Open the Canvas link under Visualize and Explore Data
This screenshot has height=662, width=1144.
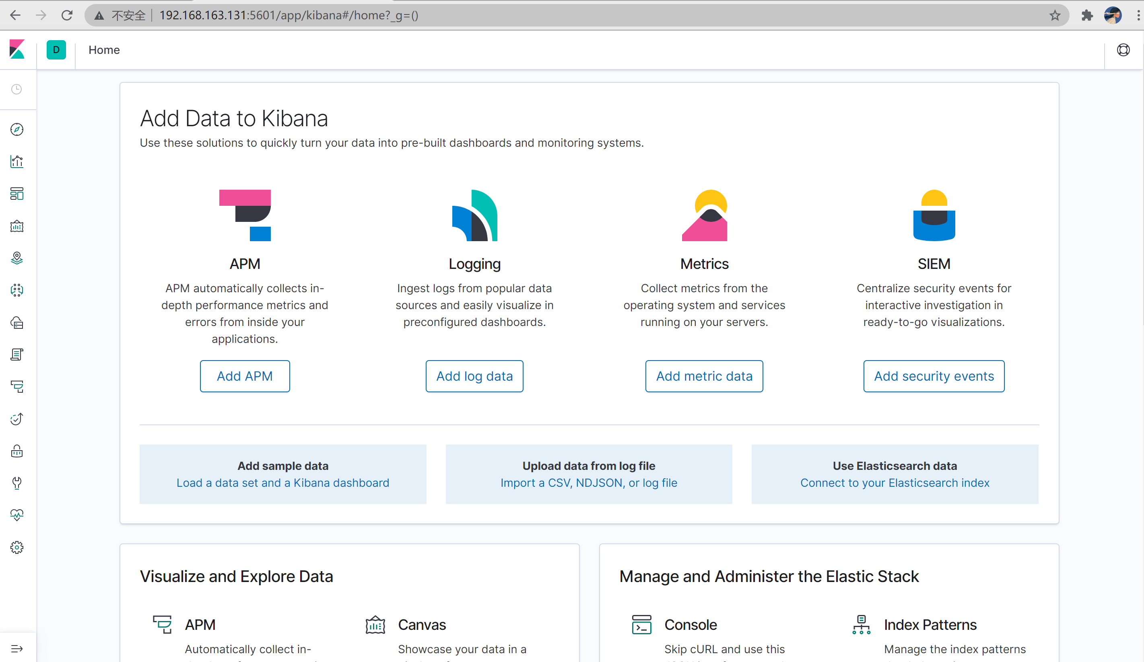point(422,625)
